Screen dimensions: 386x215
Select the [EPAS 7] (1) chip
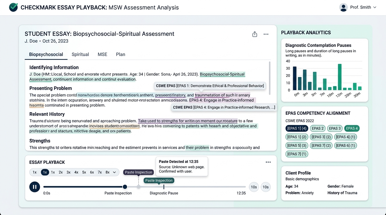[x=297, y=154]
